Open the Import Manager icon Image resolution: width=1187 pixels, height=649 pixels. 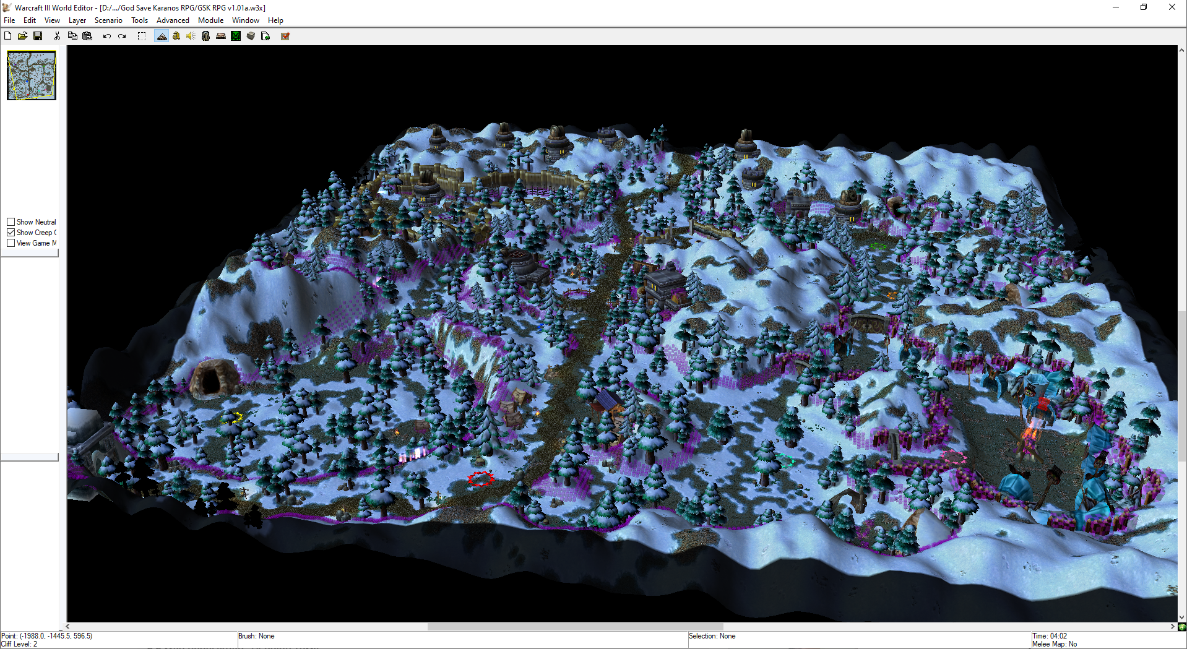265,36
